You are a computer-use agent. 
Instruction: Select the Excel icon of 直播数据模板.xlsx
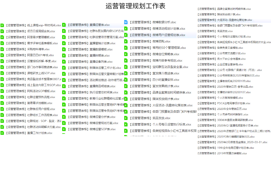64,49
